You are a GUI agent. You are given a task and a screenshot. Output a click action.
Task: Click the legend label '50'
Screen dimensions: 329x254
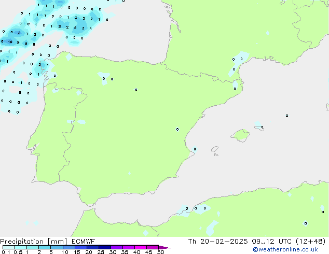160,252
